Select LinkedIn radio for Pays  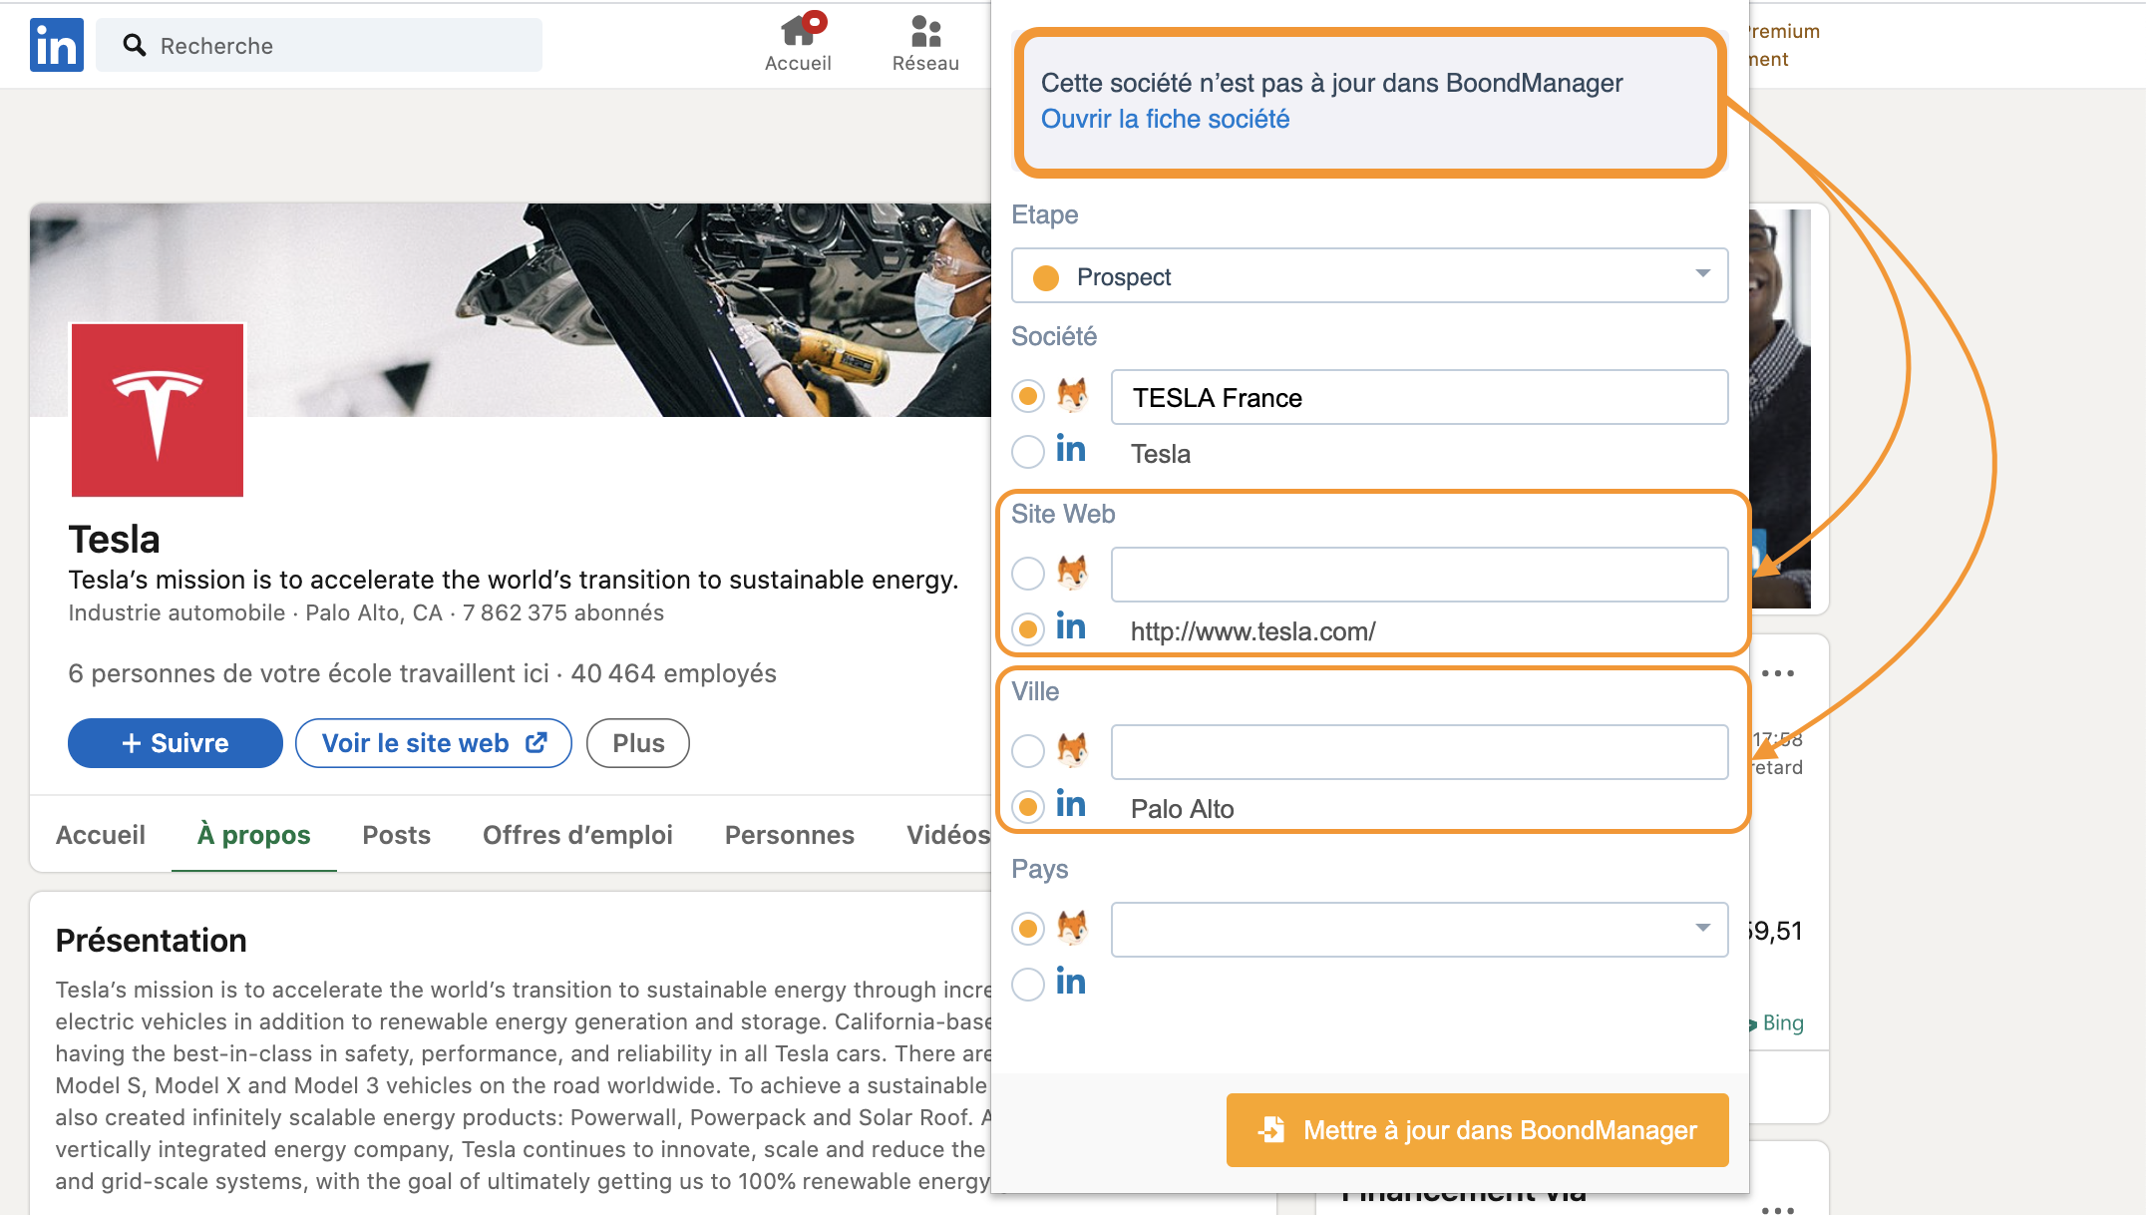click(1028, 985)
